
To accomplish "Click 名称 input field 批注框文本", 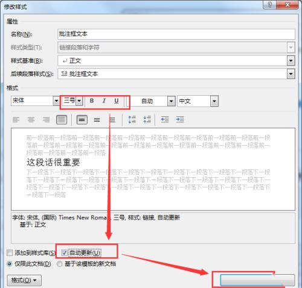I will [x=176, y=34].
